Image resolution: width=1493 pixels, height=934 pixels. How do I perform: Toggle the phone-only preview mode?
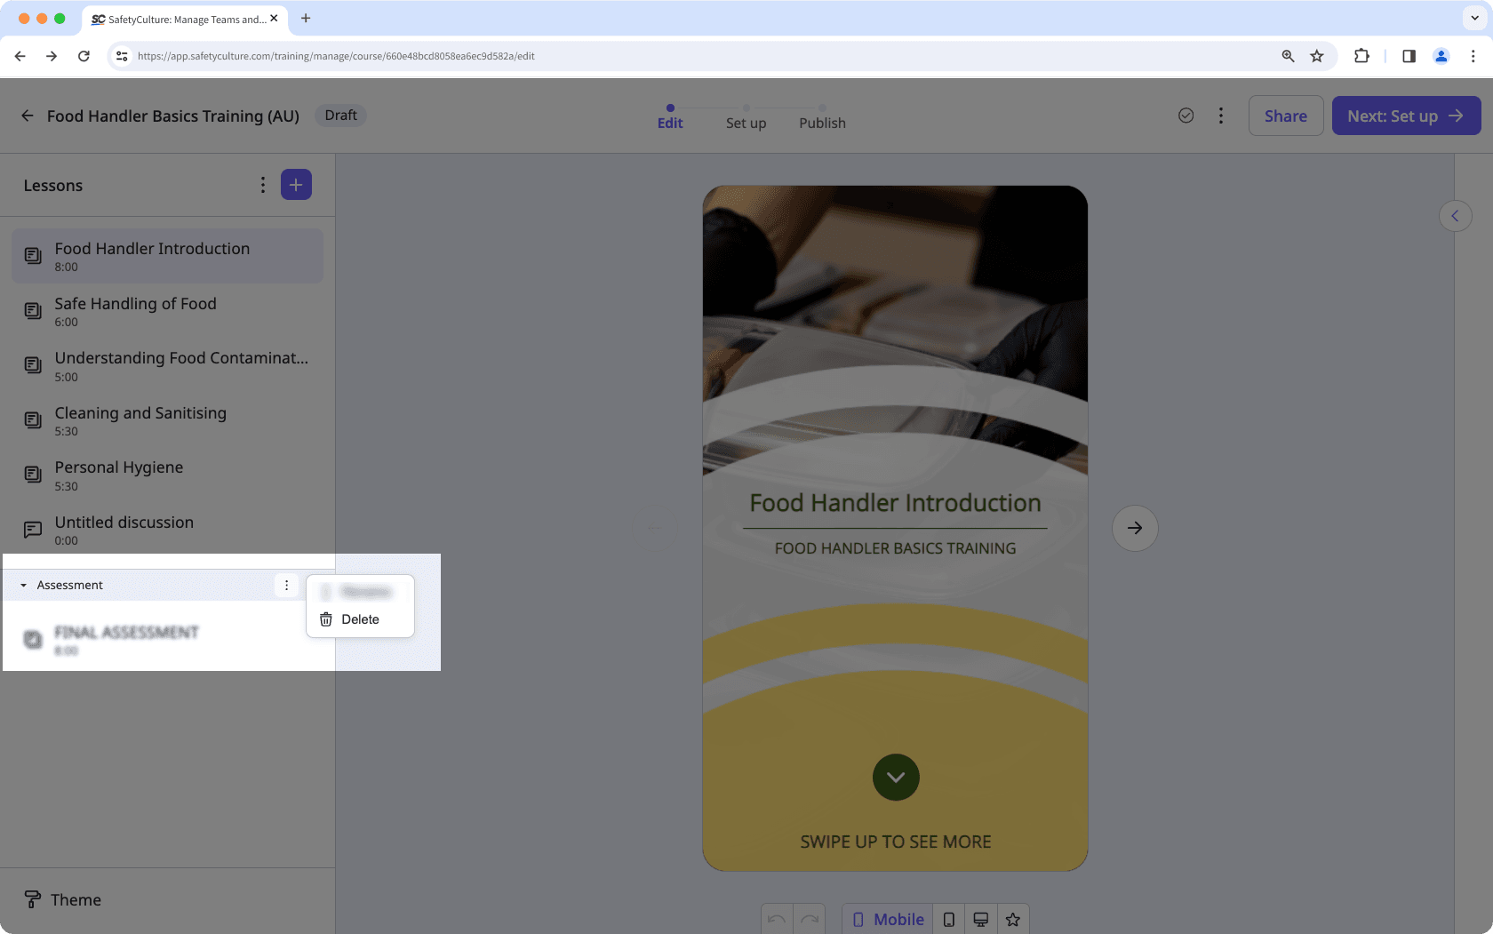pyautogui.click(x=947, y=919)
